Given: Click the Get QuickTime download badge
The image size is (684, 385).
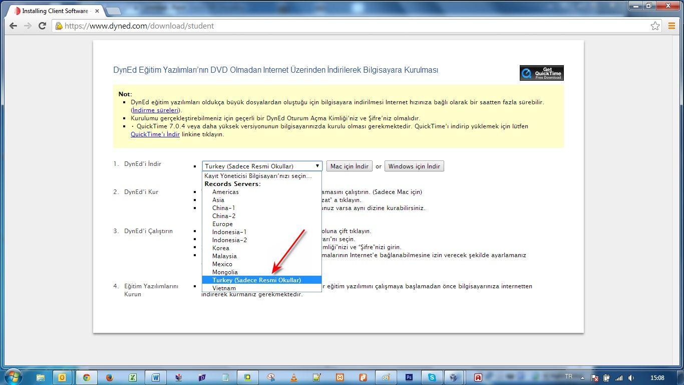Looking at the screenshot, I should pyautogui.click(x=541, y=73).
